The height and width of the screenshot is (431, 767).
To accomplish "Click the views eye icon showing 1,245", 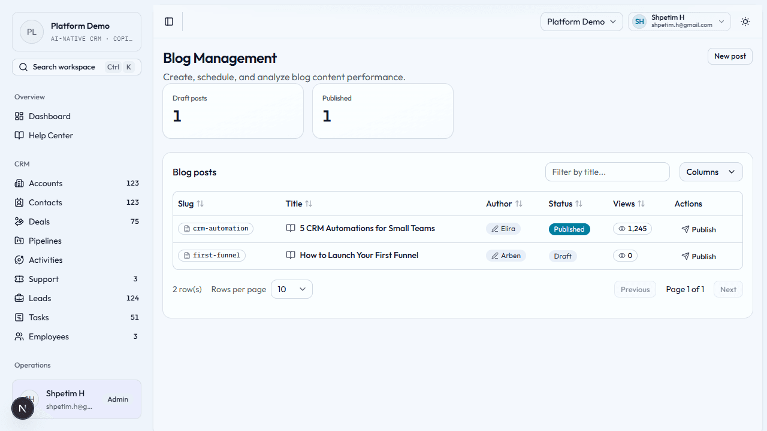I will pyautogui.click(x=621, y=229).
